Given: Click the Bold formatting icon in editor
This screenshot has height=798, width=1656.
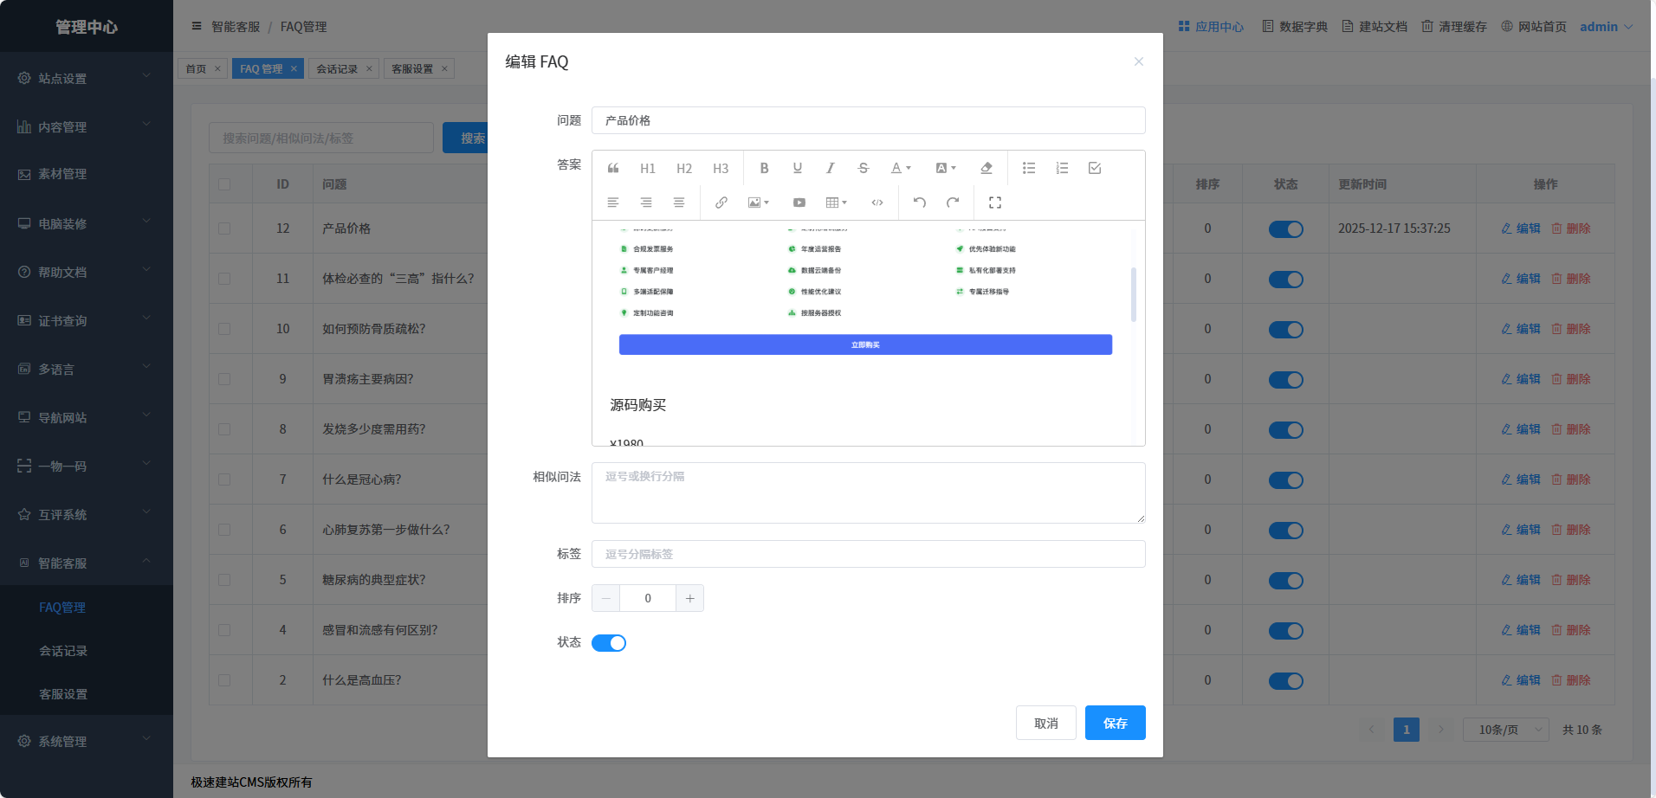Looking at the screenshot, I should click(x=764, y=168).
